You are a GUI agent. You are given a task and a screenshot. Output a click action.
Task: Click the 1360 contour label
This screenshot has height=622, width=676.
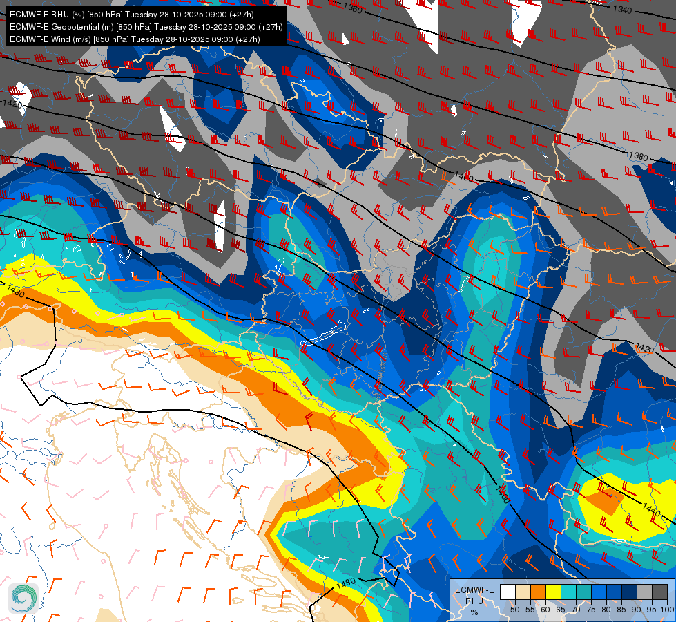(353, 8)
